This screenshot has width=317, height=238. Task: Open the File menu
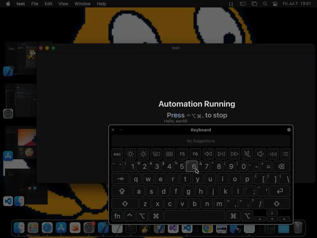tap(35, 4)
